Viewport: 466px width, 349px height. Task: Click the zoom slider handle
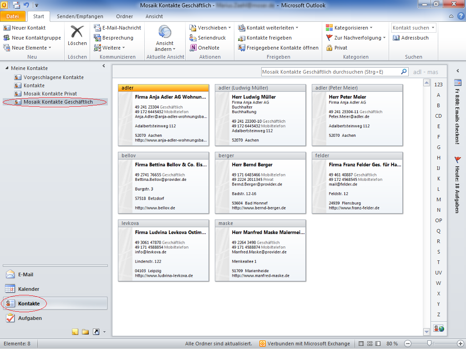(429, 344)
